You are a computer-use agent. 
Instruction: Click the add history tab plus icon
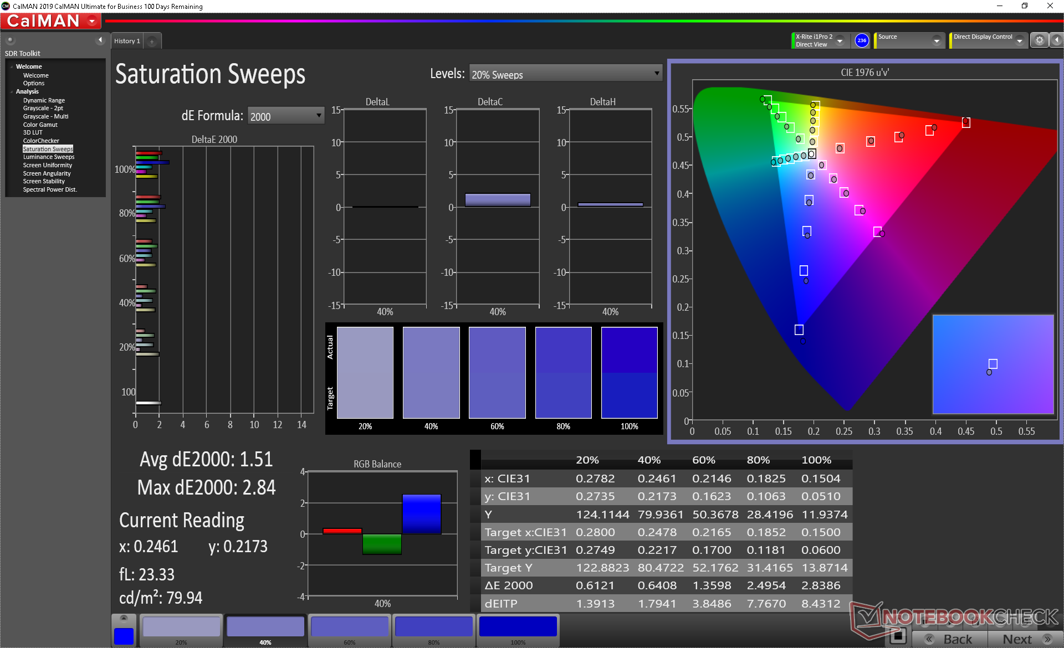(152, 42)
